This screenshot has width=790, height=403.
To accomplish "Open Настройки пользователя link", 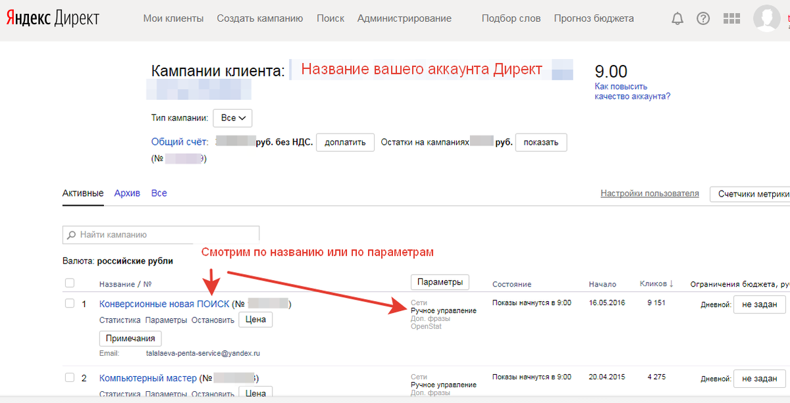I will click(x=649, y=193).
